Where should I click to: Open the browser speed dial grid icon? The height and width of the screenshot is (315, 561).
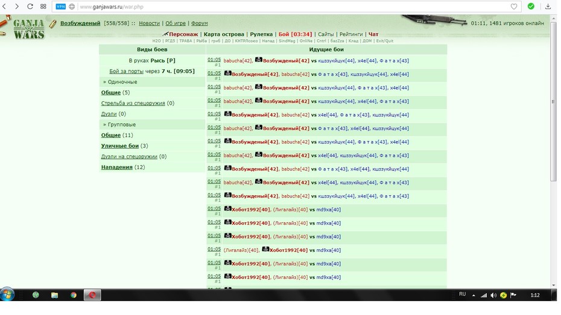[43, 7]
